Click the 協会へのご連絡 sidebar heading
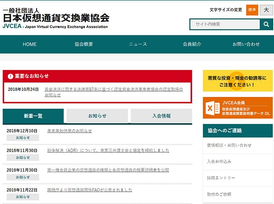 (x=237, y=131)
